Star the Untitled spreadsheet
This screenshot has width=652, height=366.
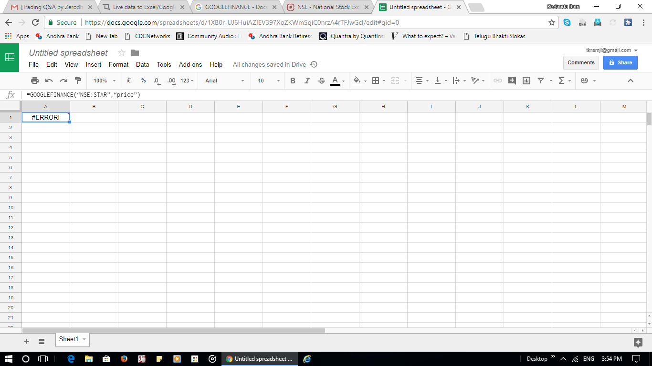pyautogui.click(x=122, y=53)
